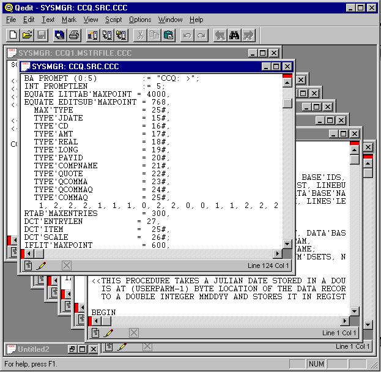The width and height of the screenshot is (381, 372).
Task: Open the Help menu
Action: tap(196, 20)
